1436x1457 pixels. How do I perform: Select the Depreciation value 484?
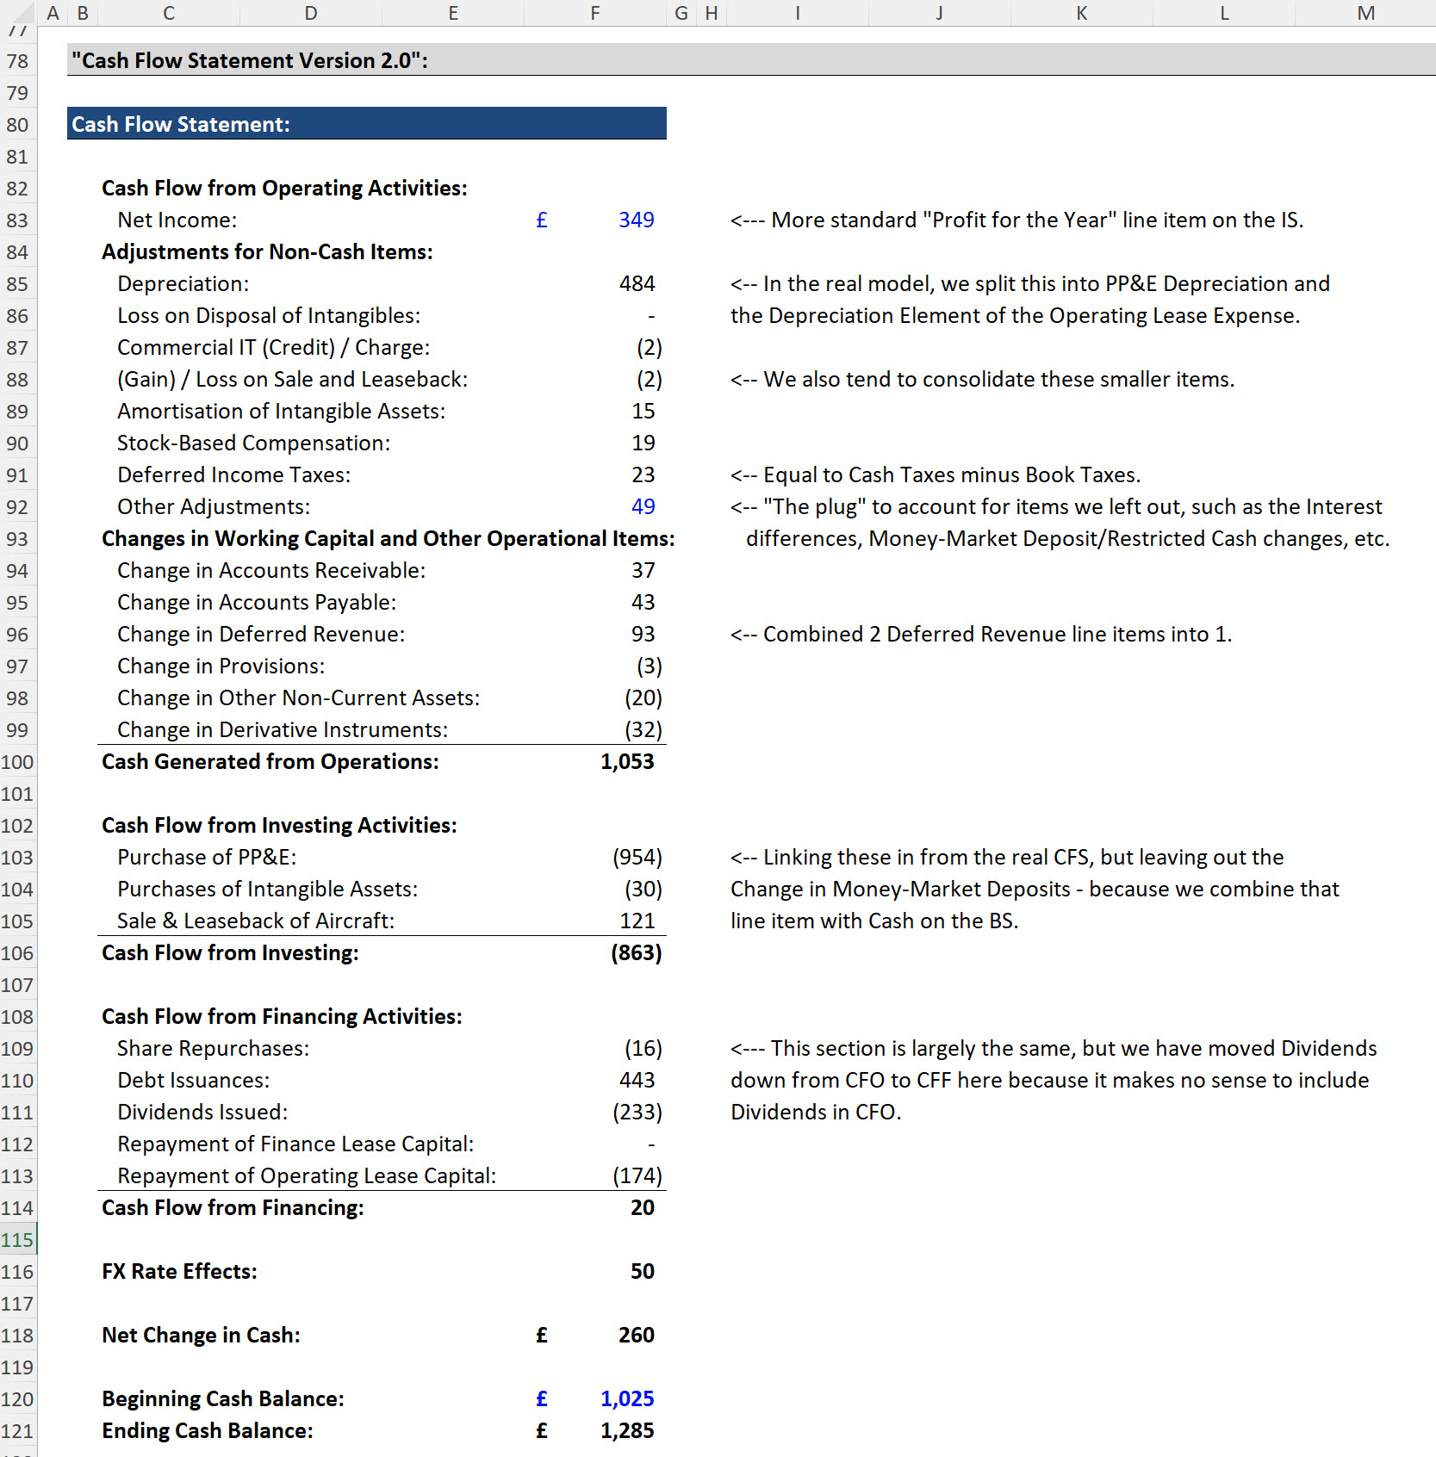(637, 284)
